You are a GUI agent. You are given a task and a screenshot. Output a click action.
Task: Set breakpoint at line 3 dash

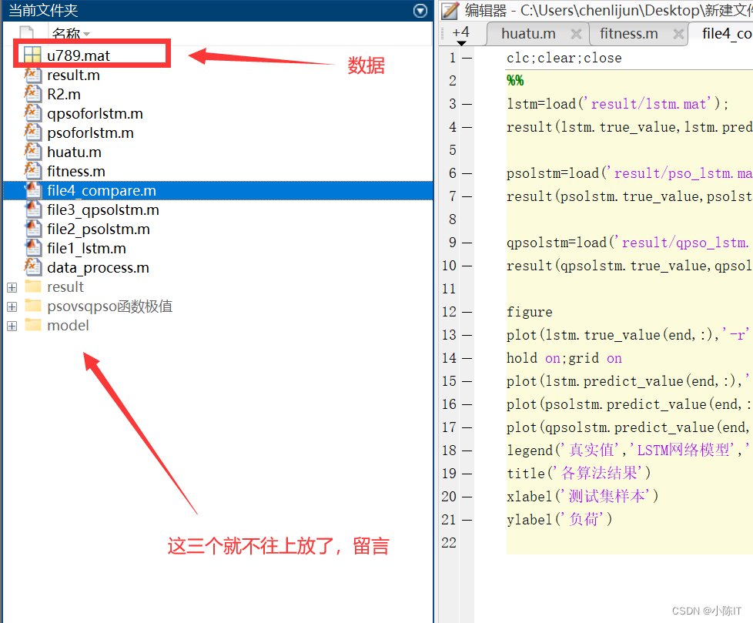(467, 104)
